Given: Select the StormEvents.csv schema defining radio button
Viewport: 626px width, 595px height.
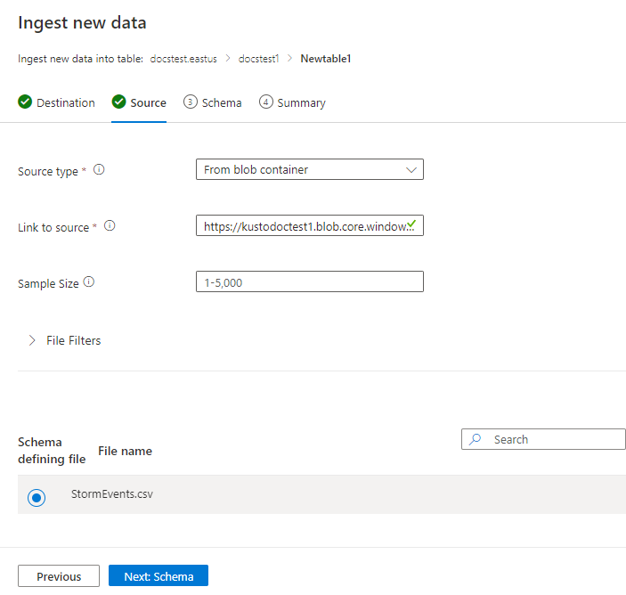Looking at the screenshot, I should point(37,497).
